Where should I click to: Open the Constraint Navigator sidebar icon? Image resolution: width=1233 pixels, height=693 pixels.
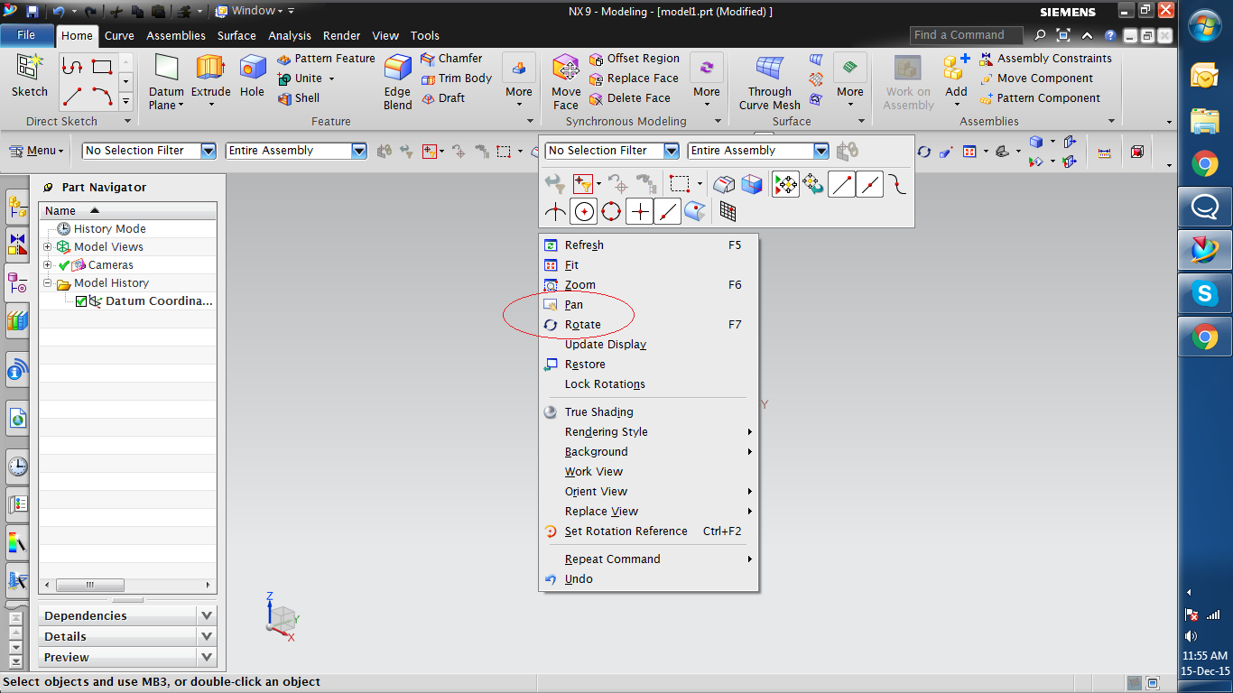[x=17, y=245]
